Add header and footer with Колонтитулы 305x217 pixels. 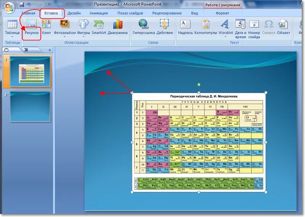[205, 27]
